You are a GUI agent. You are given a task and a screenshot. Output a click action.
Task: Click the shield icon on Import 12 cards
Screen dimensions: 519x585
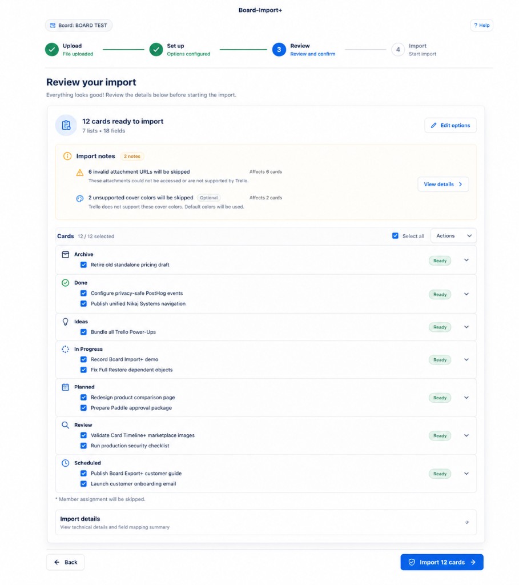[x=412, y=562]
